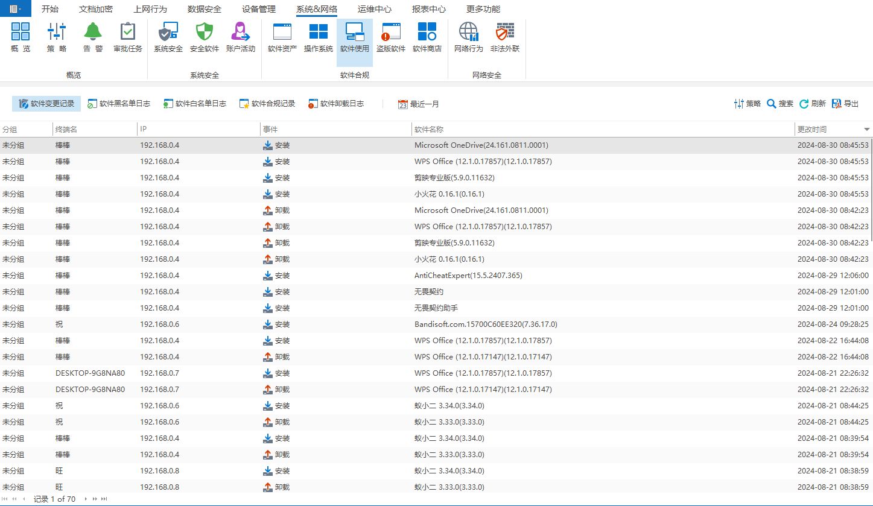873x506 pixels.
Task: Open the 软件商店 software store icon
Action: (427, 37)
